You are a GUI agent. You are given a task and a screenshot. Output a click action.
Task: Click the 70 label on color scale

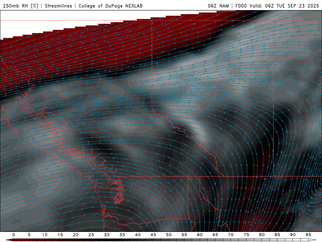click(231, 235)
